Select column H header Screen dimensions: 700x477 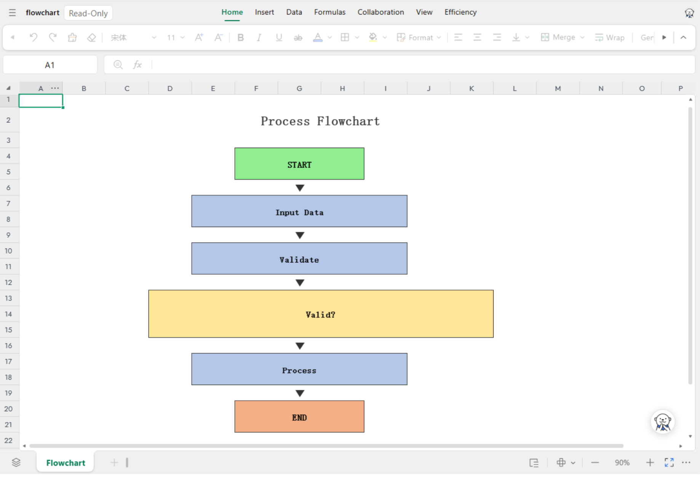pos(342,88)
